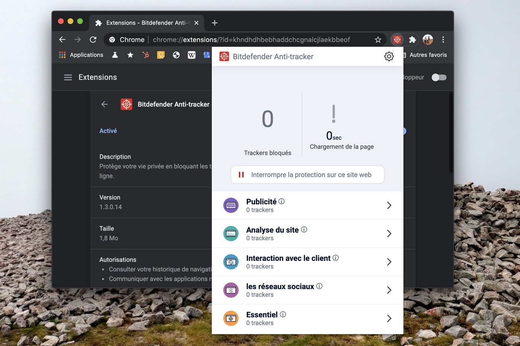This screenshot has width=520, height=346.
Task: Expand the Analyse du site list
Action: pos(389,234)
